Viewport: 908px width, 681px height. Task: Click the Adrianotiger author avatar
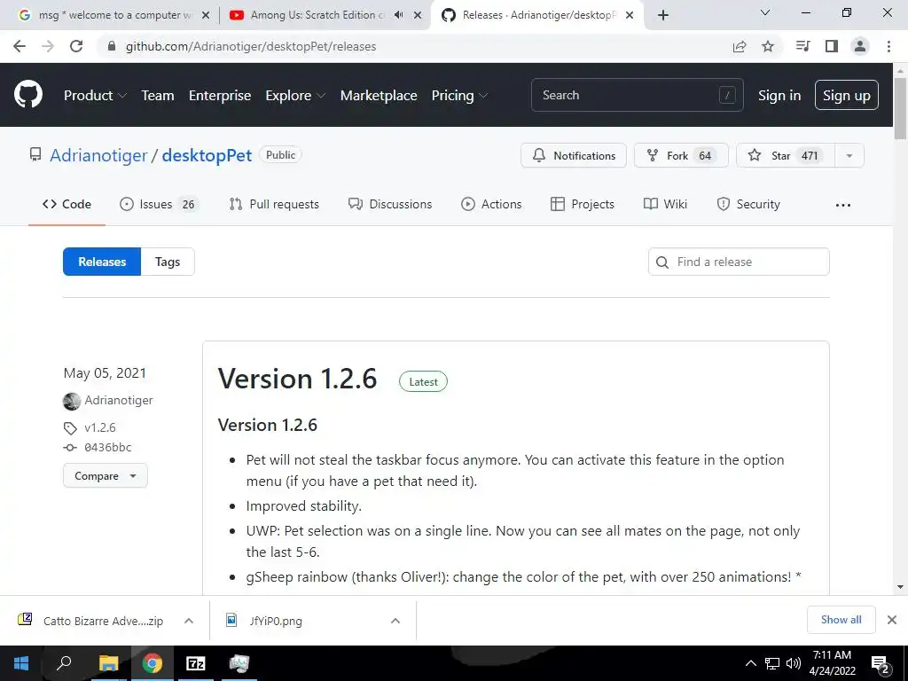pyautogui.click(x=72, y=401)
